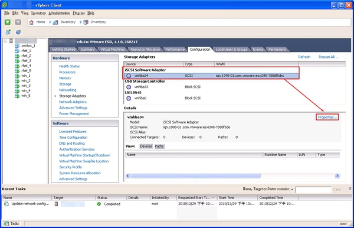Open the Edit menu
This screenshot has height=228, width=354.
[15, 13]
